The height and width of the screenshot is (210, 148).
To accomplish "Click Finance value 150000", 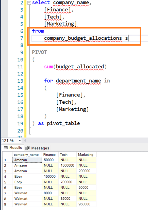I will [50, 177].
